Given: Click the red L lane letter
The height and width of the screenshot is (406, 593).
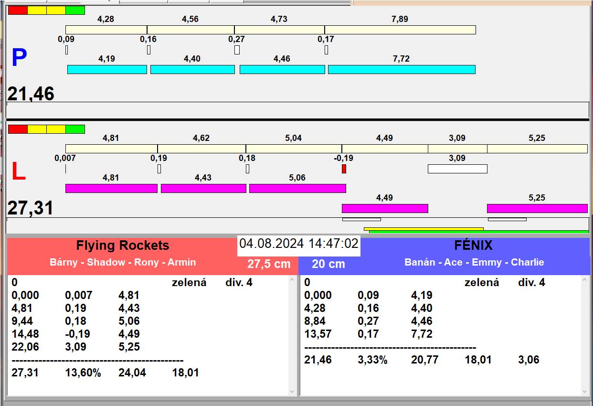Looking at the screenshot, I should [x=18, y=172].
